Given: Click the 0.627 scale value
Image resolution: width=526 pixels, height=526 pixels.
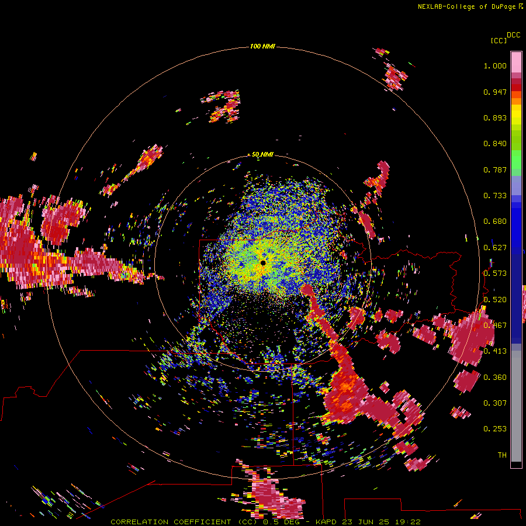Looking at the screenshot, I should pyautogui.click(x=495, y=248).
